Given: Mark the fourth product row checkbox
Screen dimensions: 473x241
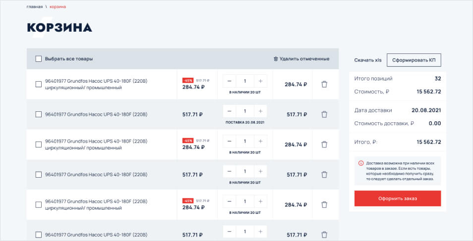Looking at the screenshot, I should 39,175.
